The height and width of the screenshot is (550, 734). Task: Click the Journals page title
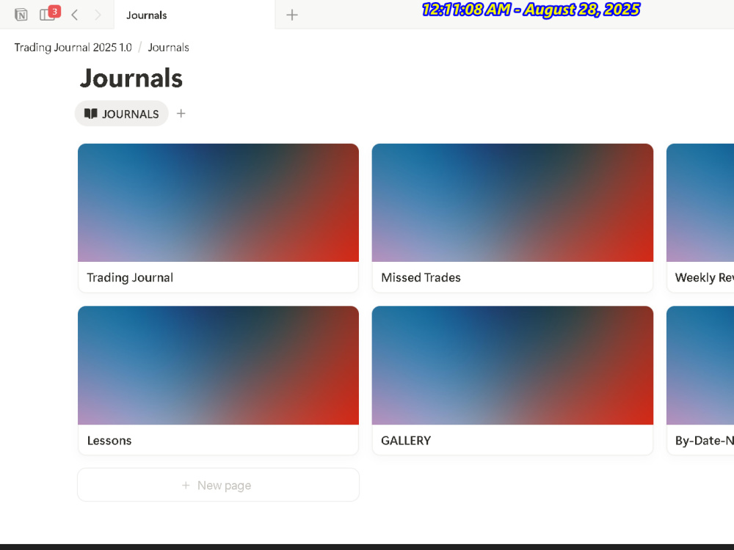pos(131,78)
